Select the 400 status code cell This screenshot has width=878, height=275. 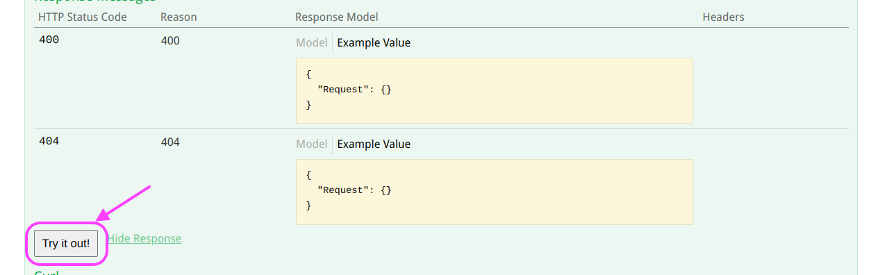(49, 40)
